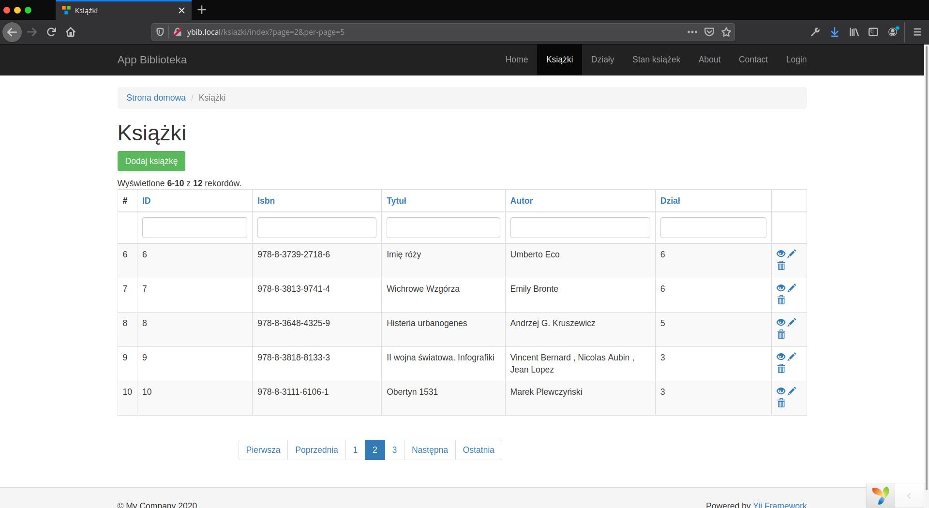Open the About page
929x508 pixels.
pyautogui.click(x=709, y=60)
